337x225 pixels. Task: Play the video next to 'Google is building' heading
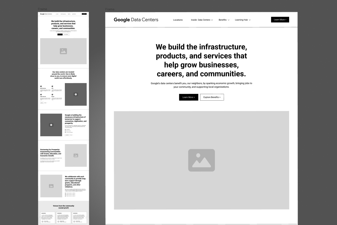[x=51, y=125]
